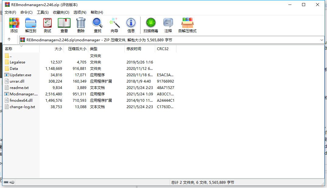Open the Commands (命令) menu
Image resolution: width=327 pixels, height=188 pixels.
26,12
